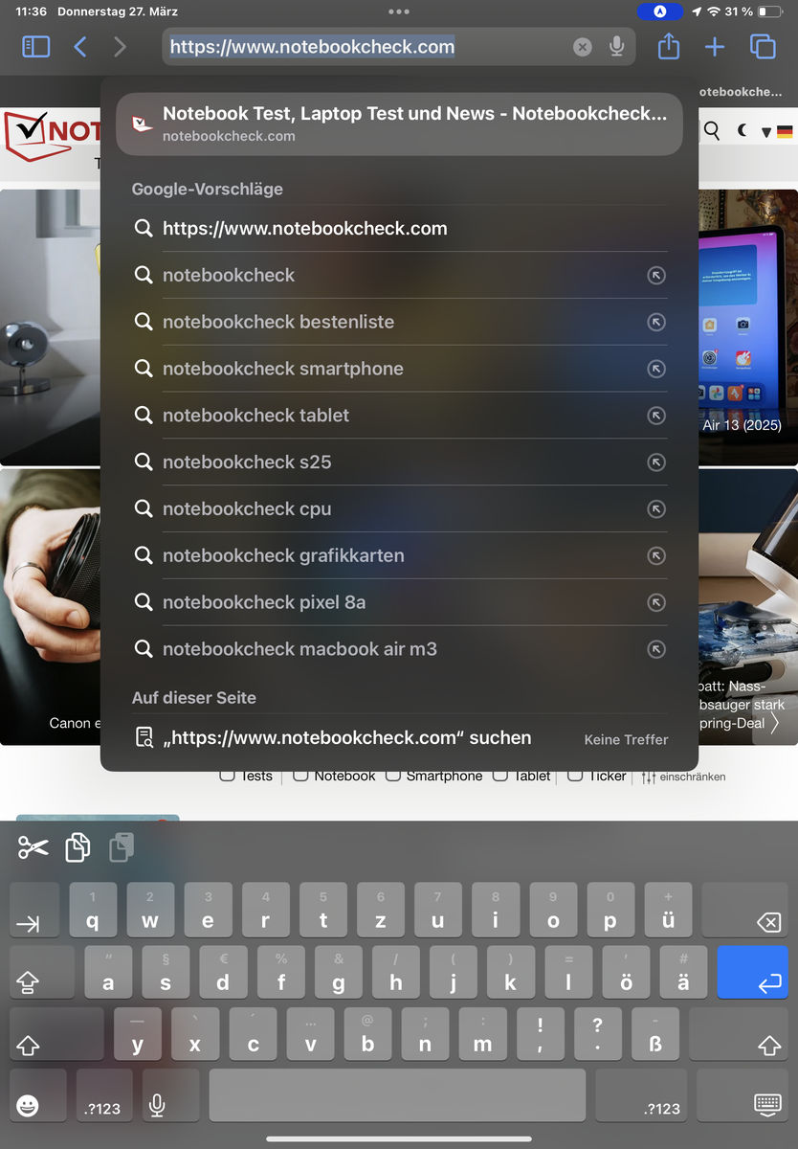Tap the scissors cut icon
This screenshot has height=1149, width=798.
[x=33, y=847]
